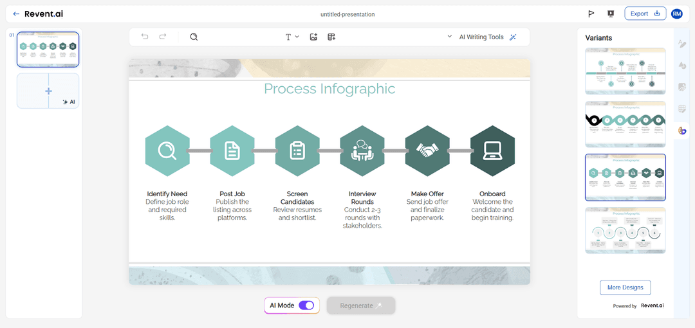
Task: Select slide 01 thumbnail in left panel
Action: 48,50
